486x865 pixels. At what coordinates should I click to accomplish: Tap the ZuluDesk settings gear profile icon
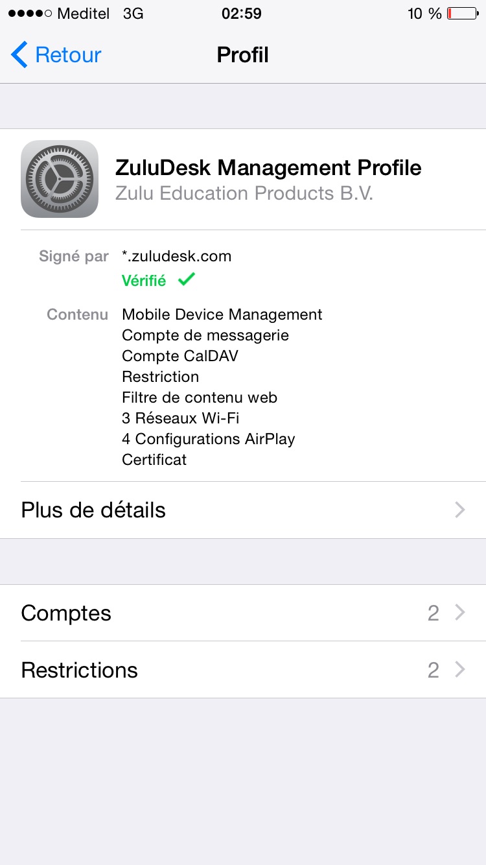click(60, 179)
